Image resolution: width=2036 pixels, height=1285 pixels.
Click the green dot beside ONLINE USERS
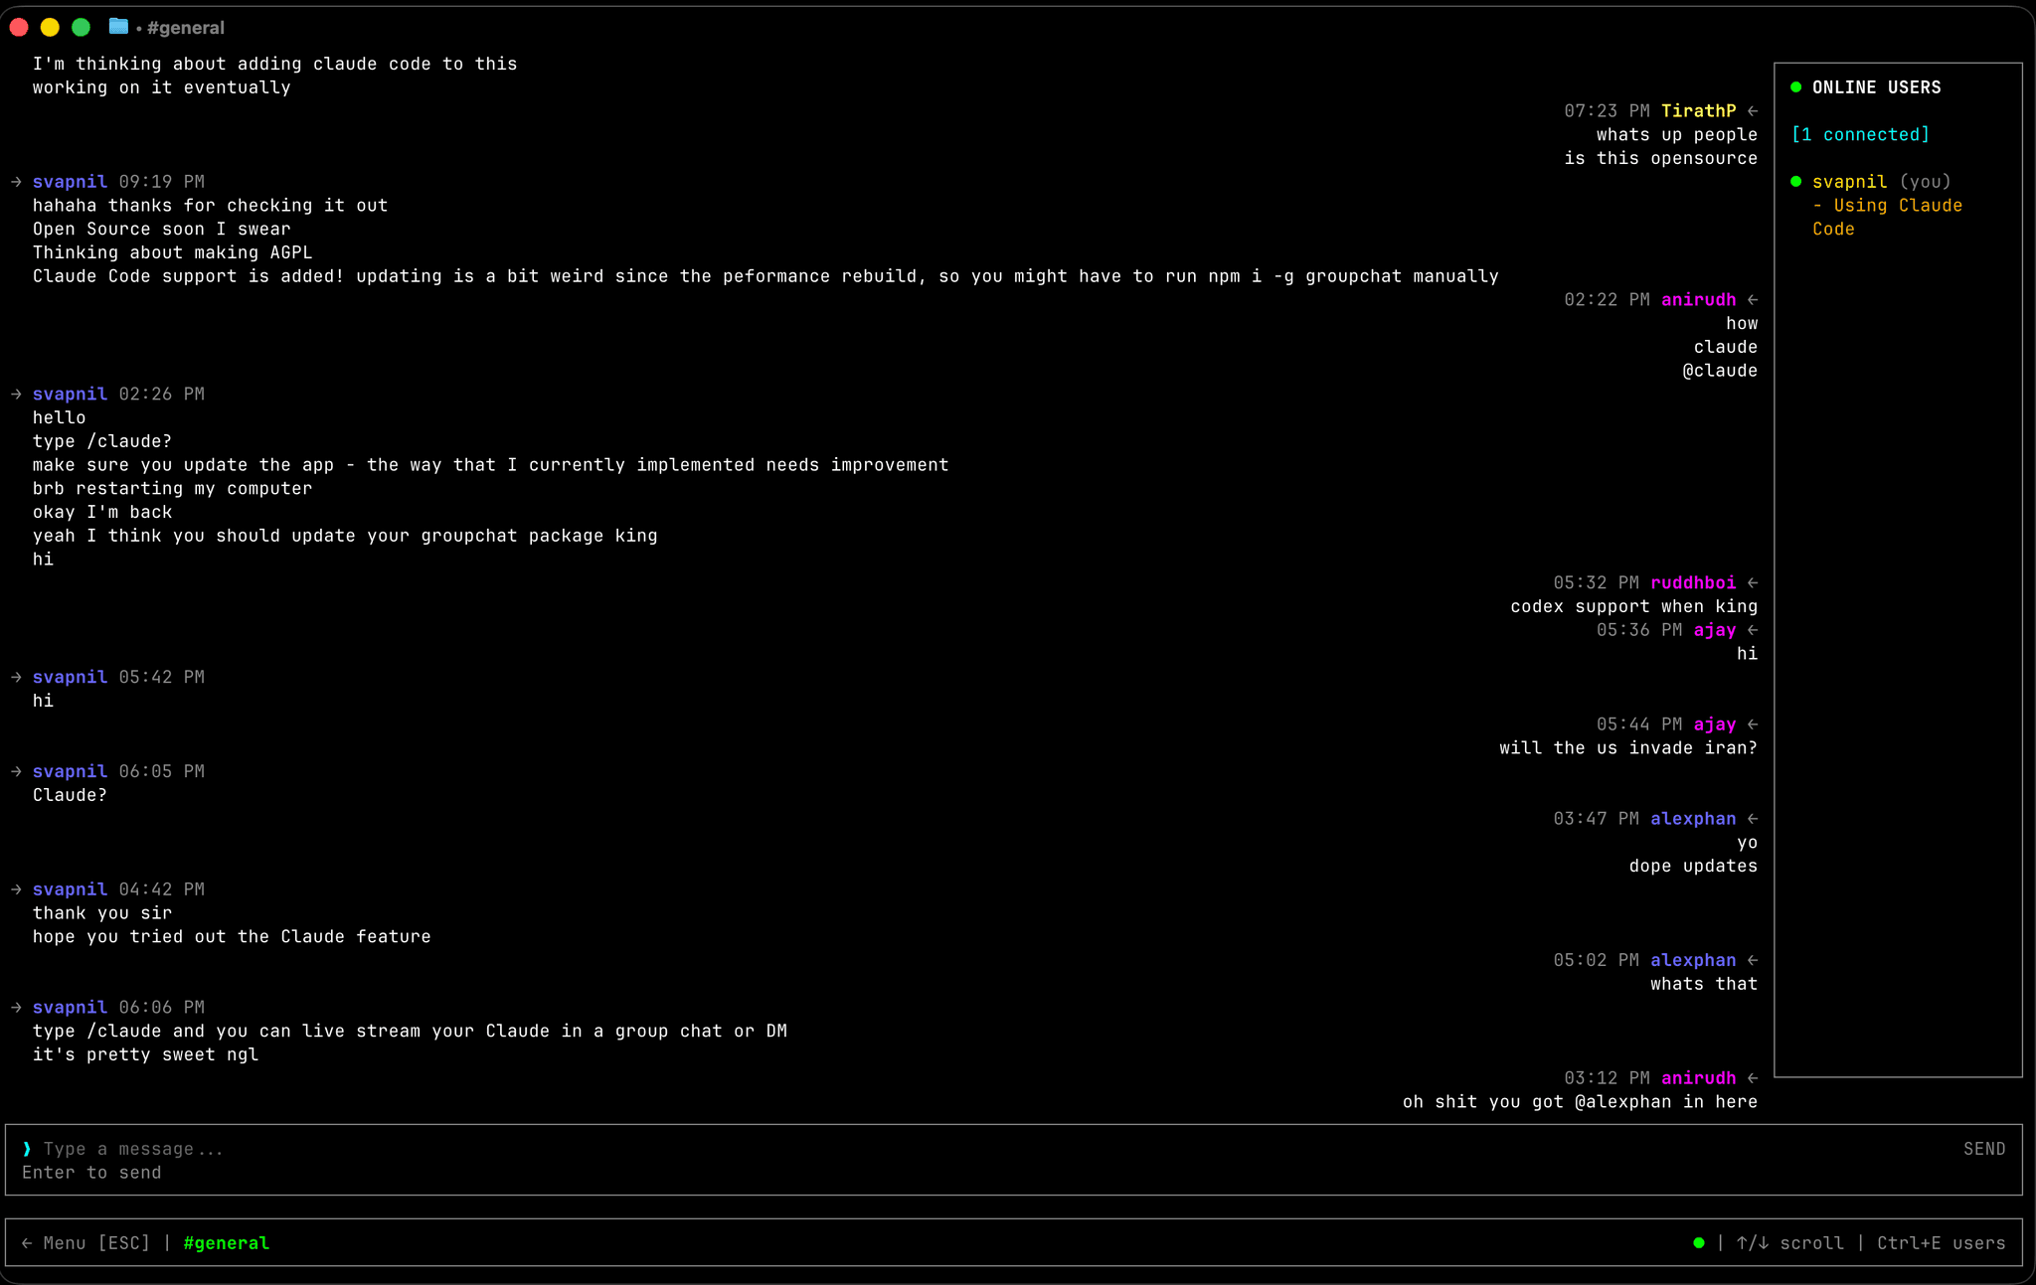[1796, 86]
